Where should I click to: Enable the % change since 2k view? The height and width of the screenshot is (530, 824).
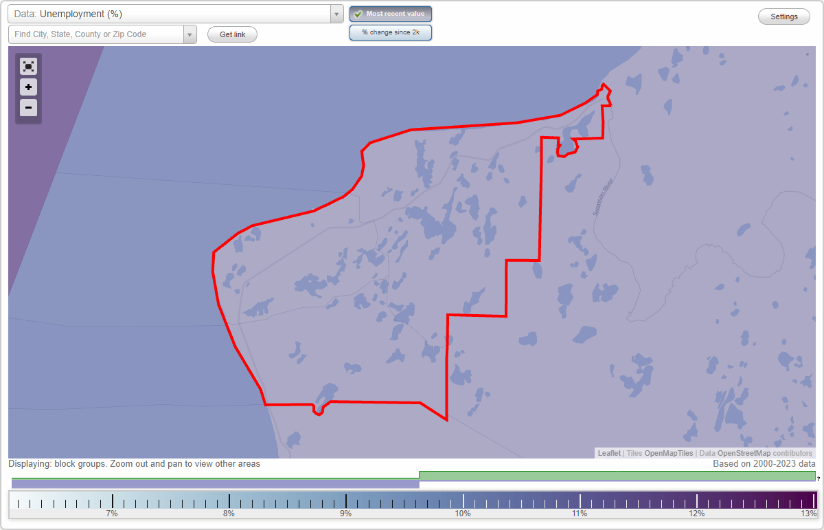(x=391, y=32)
